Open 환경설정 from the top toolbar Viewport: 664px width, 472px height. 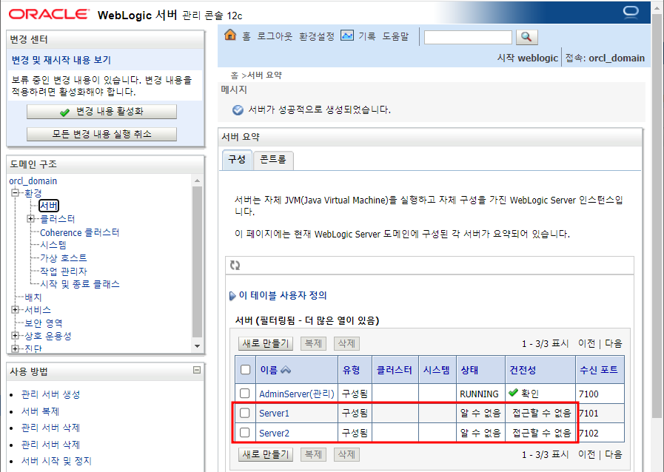tap(316, 36)
